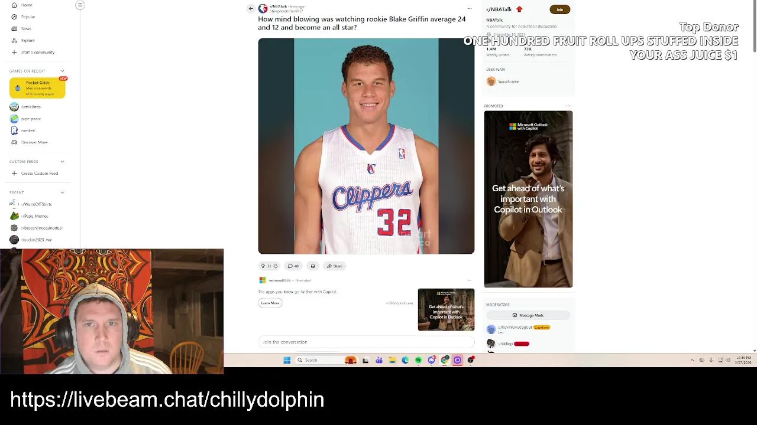Click Message Mods button
757x425 pixels.
[528, 315]
